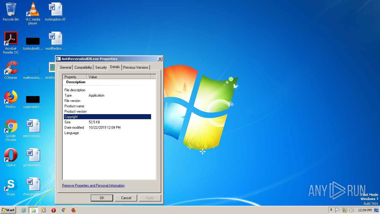Viewport: 380px width, 214px height.
Task: Switch to the Details tab
Action: (115, 67)
